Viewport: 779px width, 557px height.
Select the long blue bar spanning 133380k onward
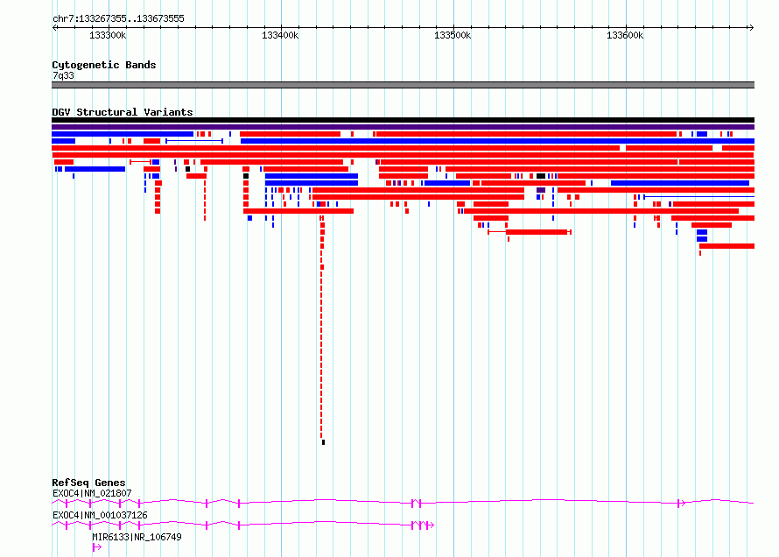[x=497, y=141]
